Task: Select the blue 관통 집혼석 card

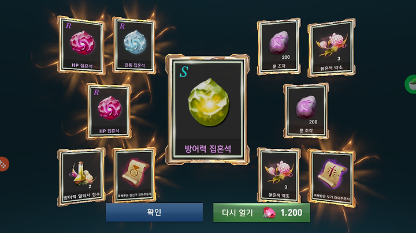Action: (133, 45)
